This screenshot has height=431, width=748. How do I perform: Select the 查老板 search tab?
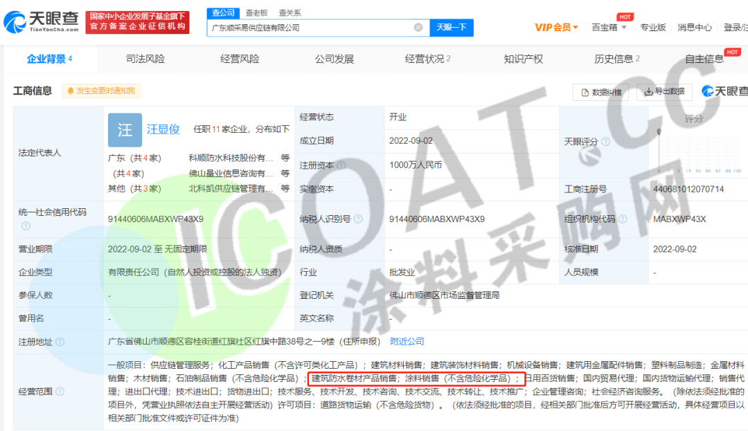pos(256,12)
